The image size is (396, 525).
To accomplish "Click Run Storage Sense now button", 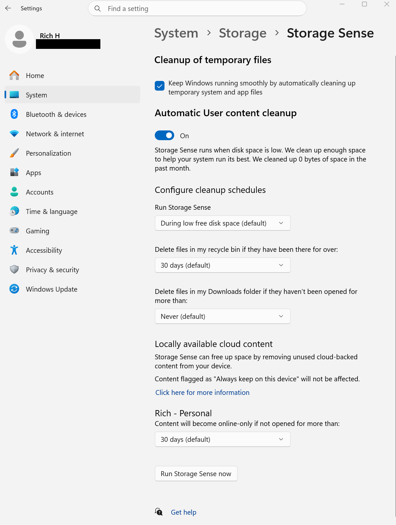I will tap(196, 474).
